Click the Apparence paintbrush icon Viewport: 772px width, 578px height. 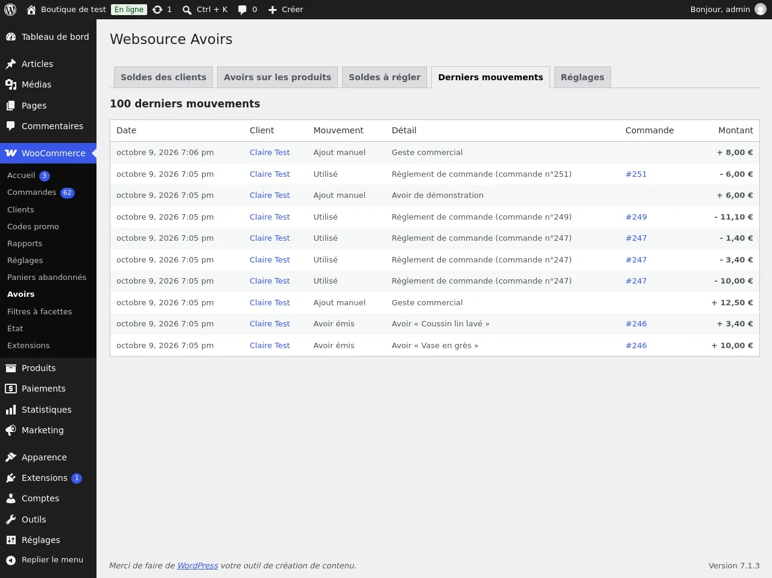[x=11, y=457]
